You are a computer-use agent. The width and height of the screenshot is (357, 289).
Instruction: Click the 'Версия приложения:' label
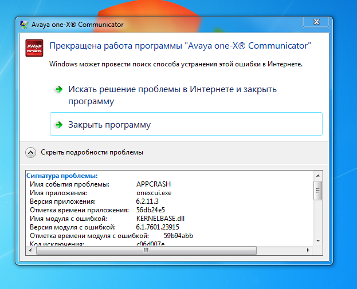point(62,201)
